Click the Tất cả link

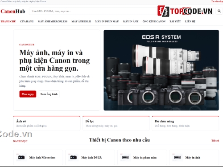click(x=215, y=140)
